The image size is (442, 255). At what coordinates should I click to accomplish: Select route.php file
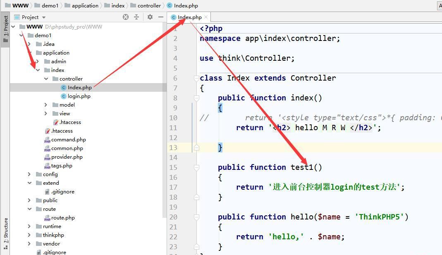tap(63, 218)
